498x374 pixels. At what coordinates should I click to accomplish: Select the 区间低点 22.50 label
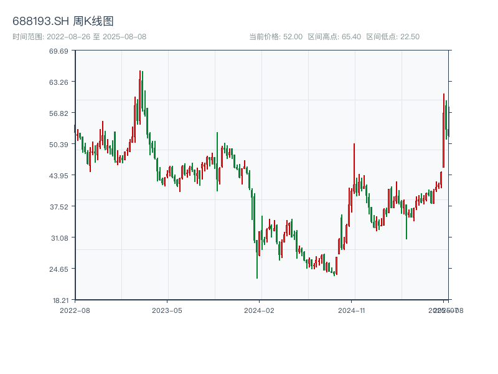393,37
